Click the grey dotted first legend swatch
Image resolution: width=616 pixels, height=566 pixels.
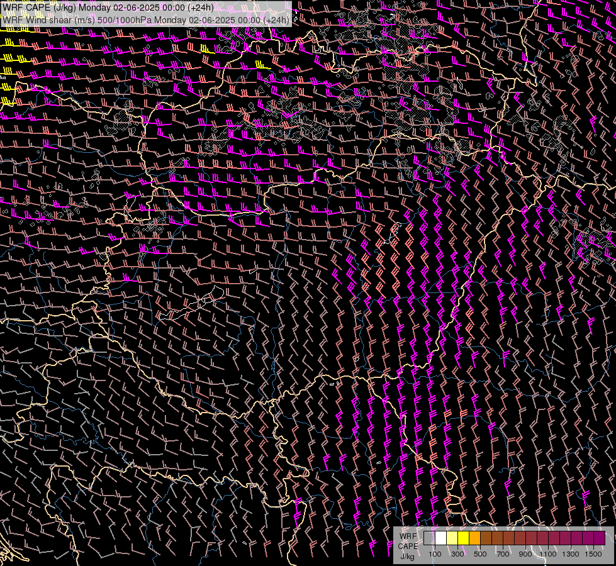pos(429,538)
